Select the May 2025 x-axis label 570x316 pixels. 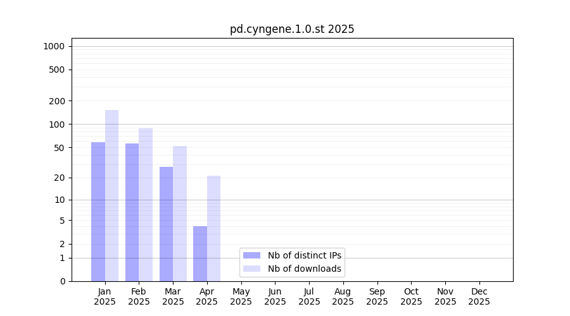(241, 296)
